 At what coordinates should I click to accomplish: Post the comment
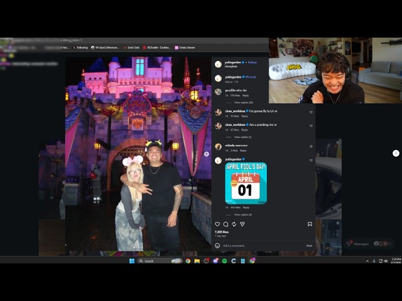[x=309, y=246]
